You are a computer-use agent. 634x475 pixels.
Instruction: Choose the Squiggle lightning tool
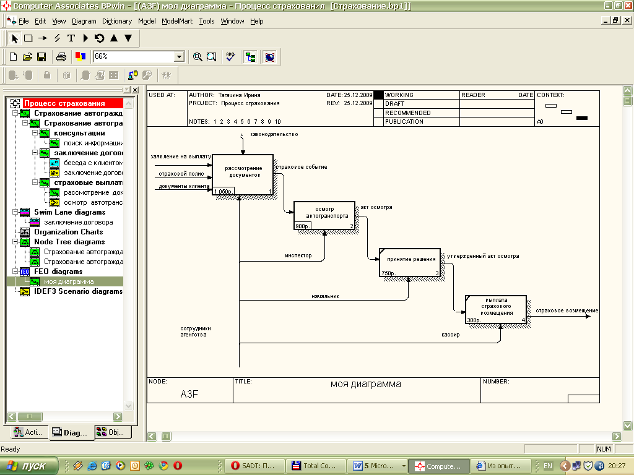pos(57,38)
